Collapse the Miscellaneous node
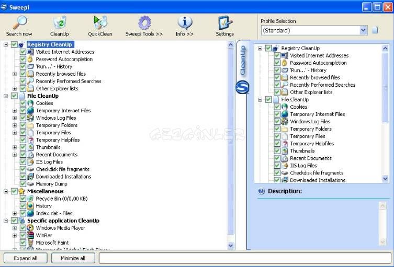This screenshot has width=394, height=267. pos(6,191)
